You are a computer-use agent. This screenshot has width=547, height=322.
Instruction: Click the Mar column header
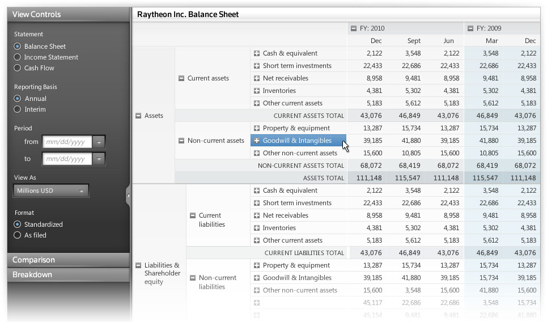point(491,41)
